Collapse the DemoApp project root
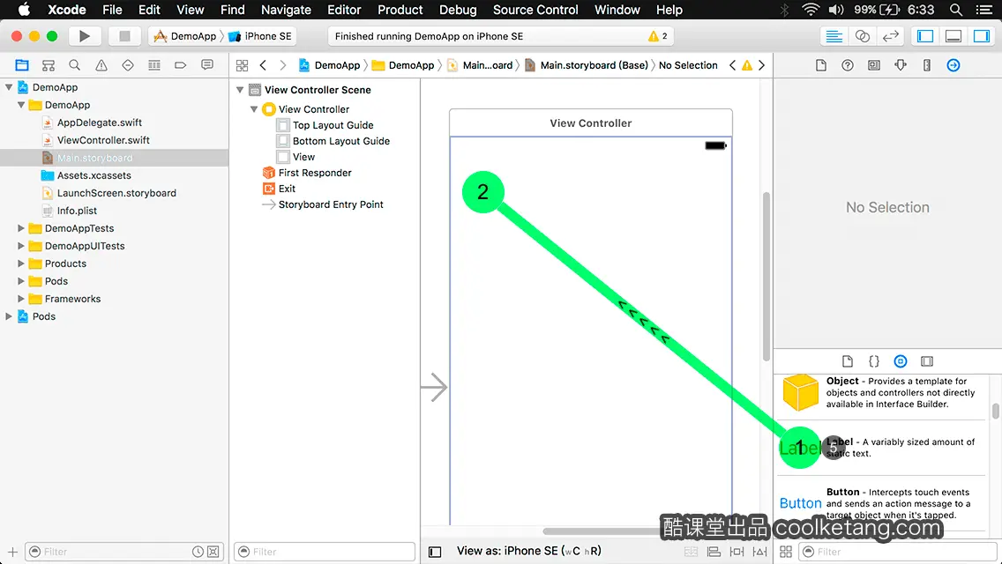 click(x=9, y=87)
